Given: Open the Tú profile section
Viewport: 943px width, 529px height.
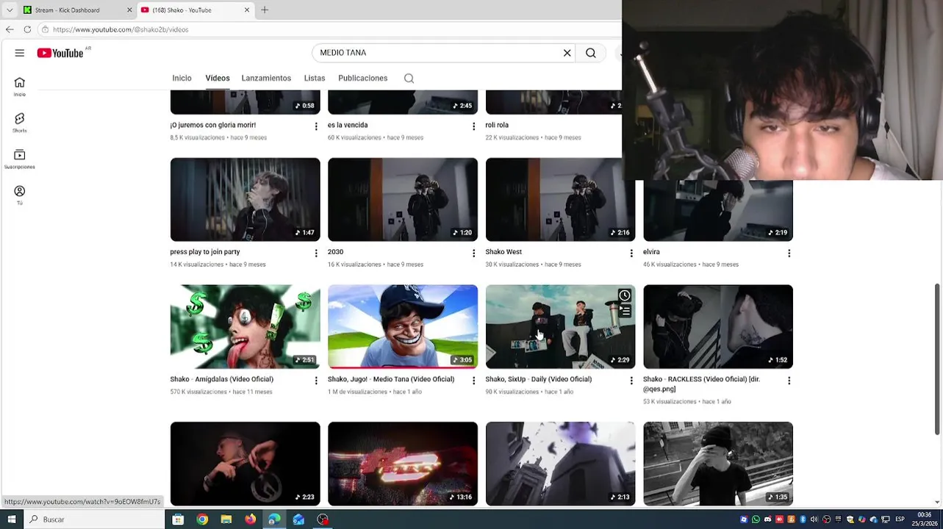Looking at the screenshot, I should (x=20, y=195).
